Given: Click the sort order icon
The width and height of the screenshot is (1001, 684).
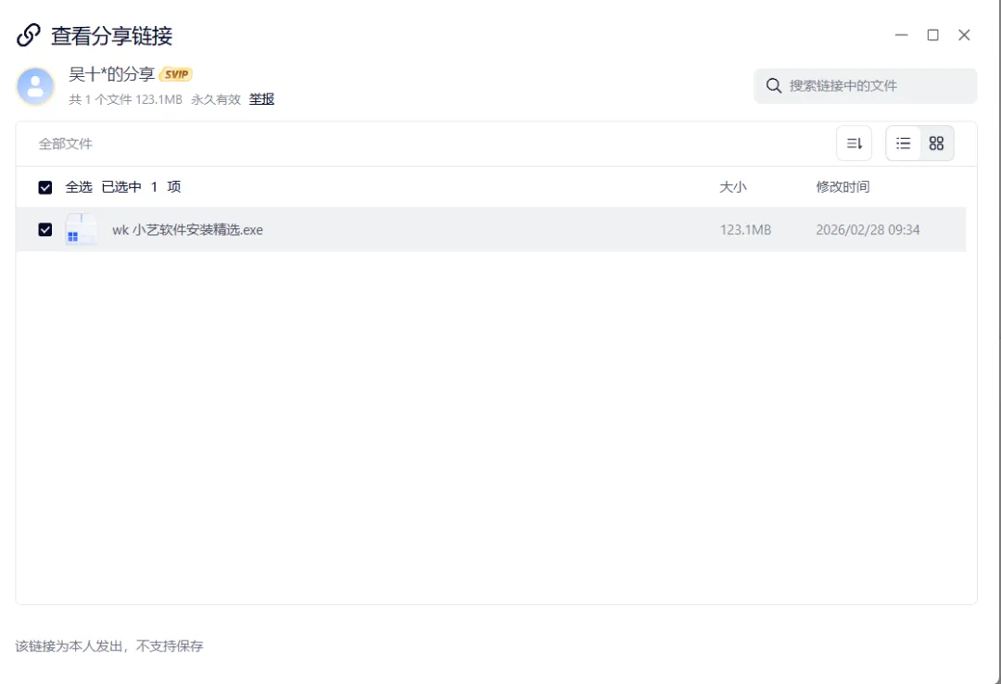Looking at the screenshot, I should 855,144.
